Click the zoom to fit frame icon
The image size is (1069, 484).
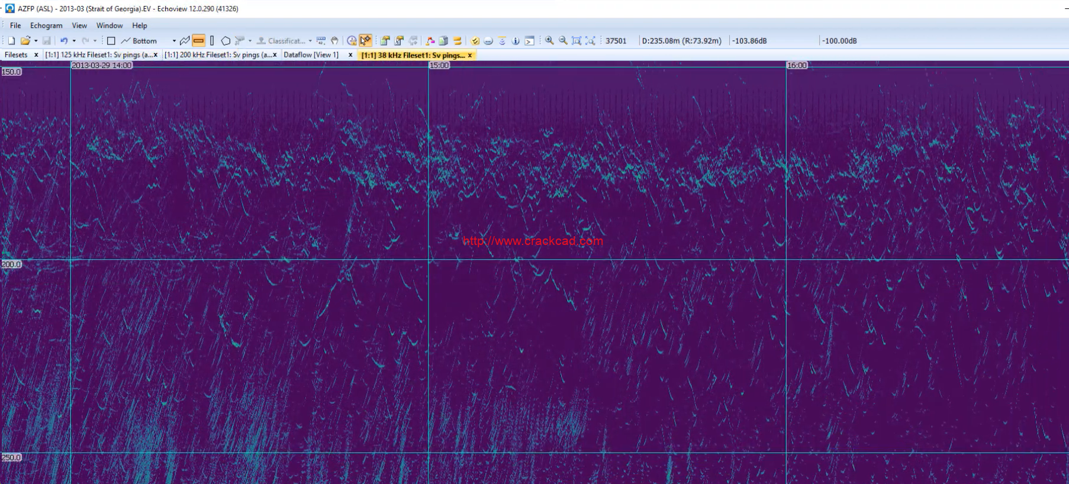[577, 41]
